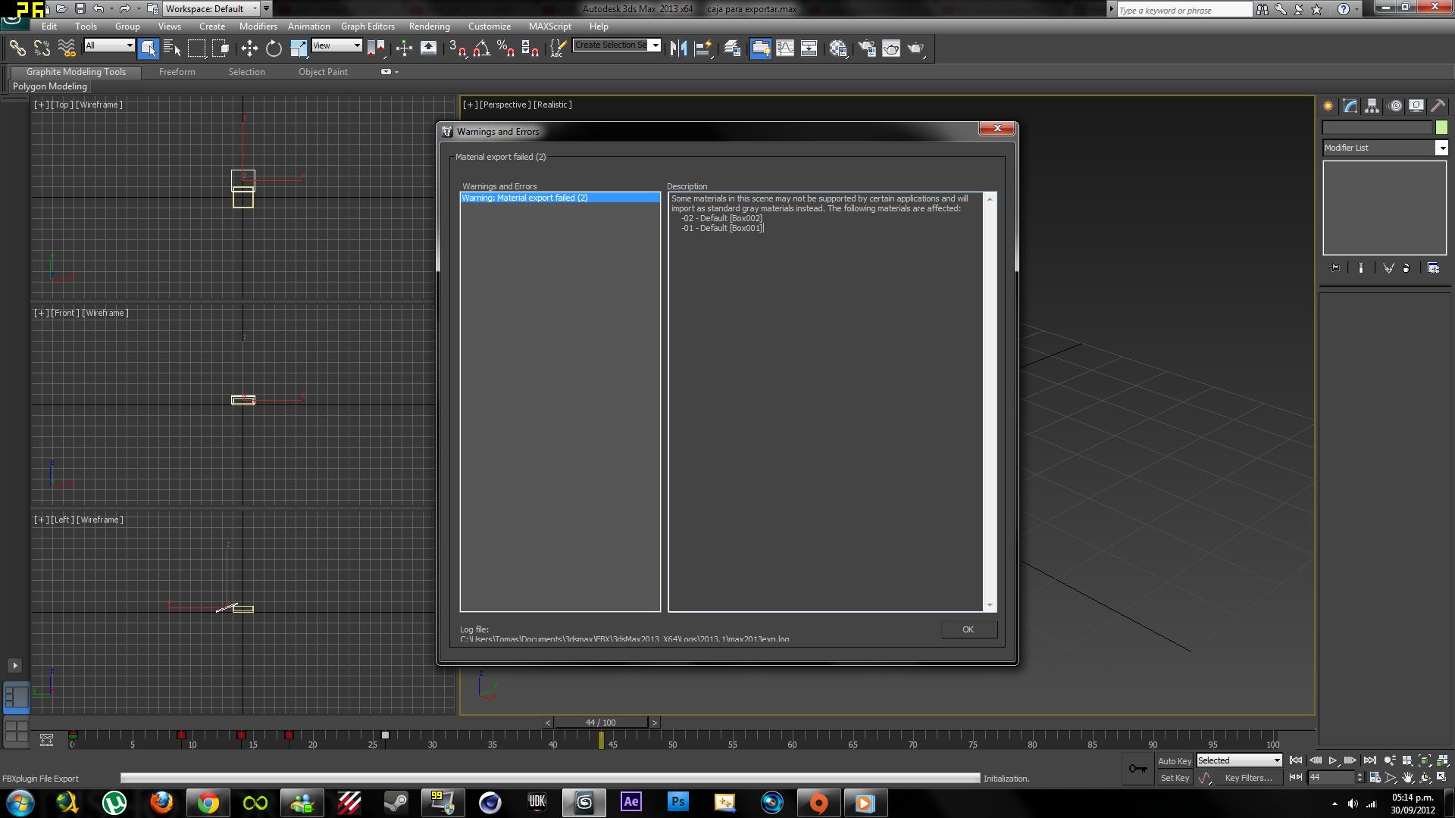Screen dimensions: 1455x818
Task: Click the Render Setup teapot icon
Action: (x=867, y=48)
